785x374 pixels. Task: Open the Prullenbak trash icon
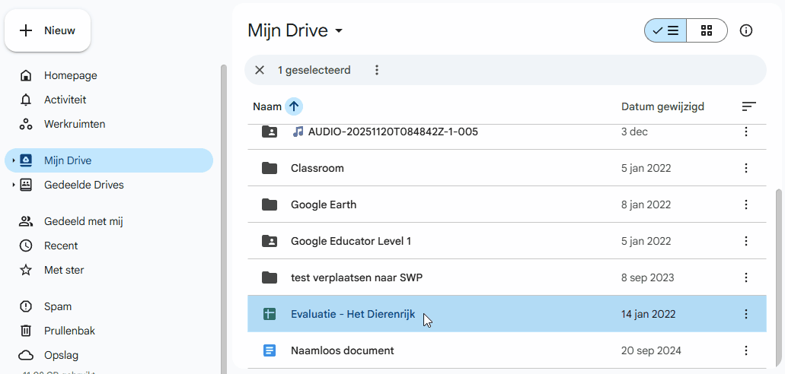(x=26, y=331)
